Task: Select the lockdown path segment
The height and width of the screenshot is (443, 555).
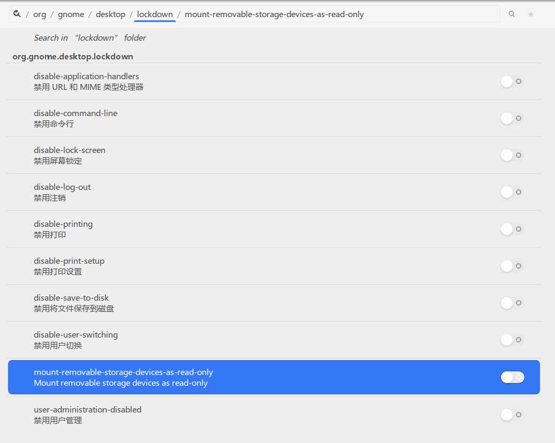Action: point(155,14)
